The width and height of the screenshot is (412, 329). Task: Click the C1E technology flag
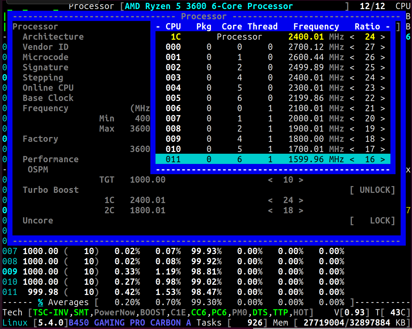pyautogui.click(x=178, y=313)
